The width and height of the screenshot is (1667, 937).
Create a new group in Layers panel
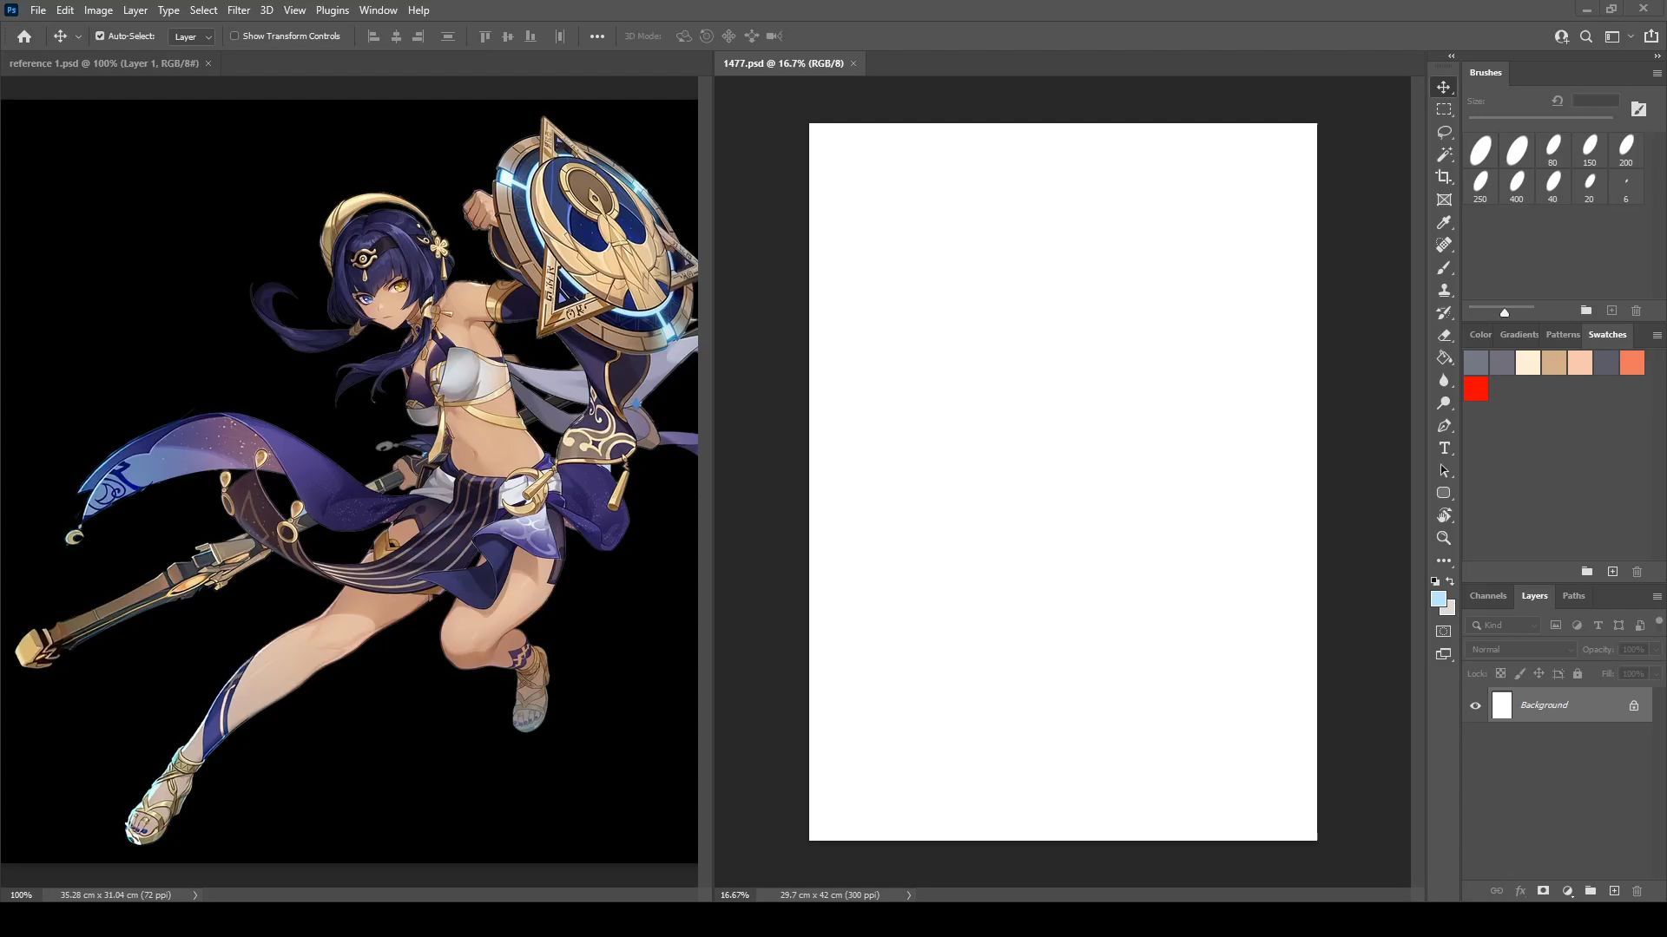pos(1591,891)
